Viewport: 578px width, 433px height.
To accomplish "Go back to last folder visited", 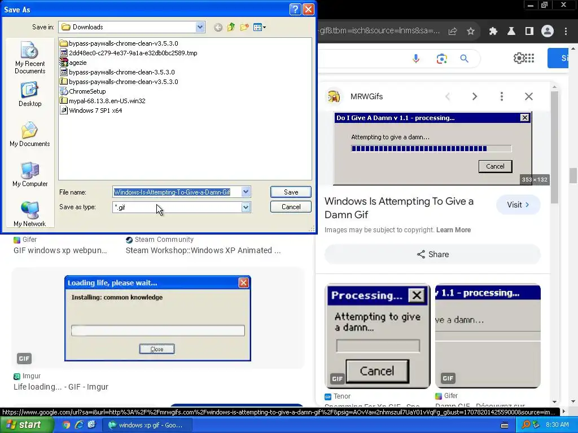I will 218,27.
